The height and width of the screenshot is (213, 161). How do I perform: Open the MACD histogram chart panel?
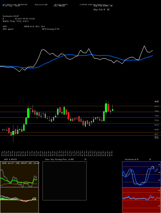click(19, 200)
